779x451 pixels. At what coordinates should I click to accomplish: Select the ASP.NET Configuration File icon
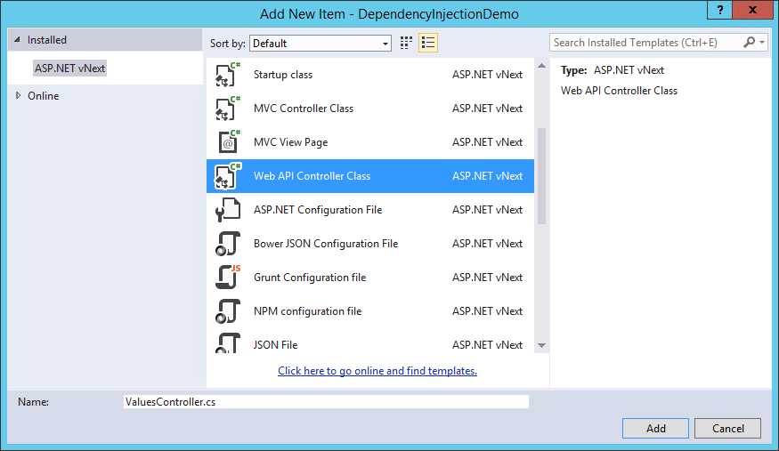228,209
